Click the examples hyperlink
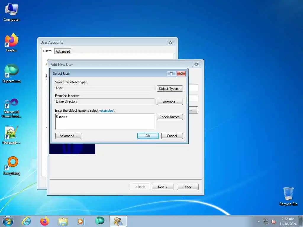The height and width of the screenshot is (227, 303). coord(107,111)
